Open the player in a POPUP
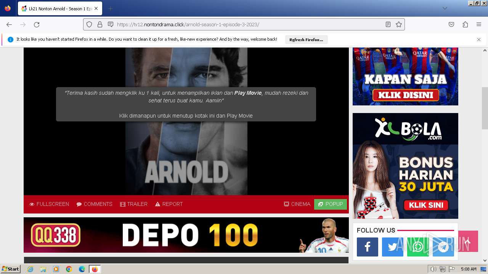488x274 pixels. click(x=331, y=204)
